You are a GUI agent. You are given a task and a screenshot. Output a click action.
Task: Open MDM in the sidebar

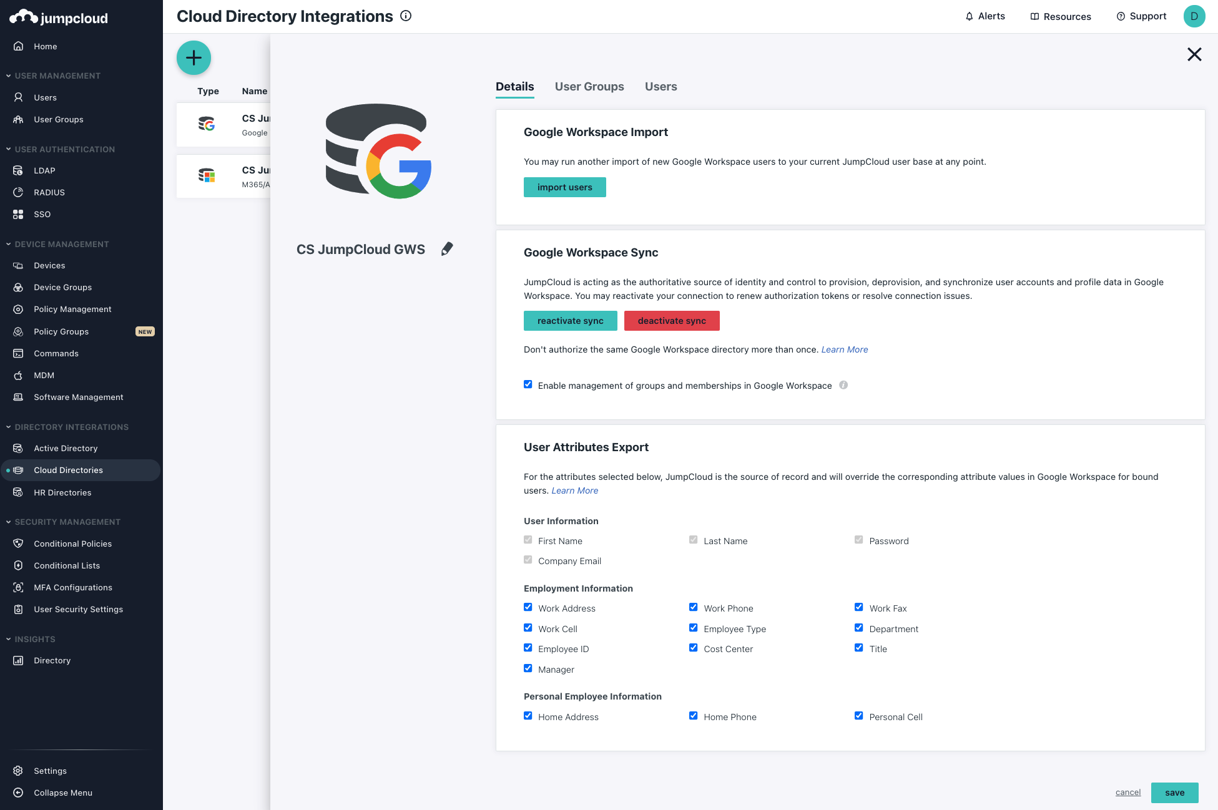(44, 375)
